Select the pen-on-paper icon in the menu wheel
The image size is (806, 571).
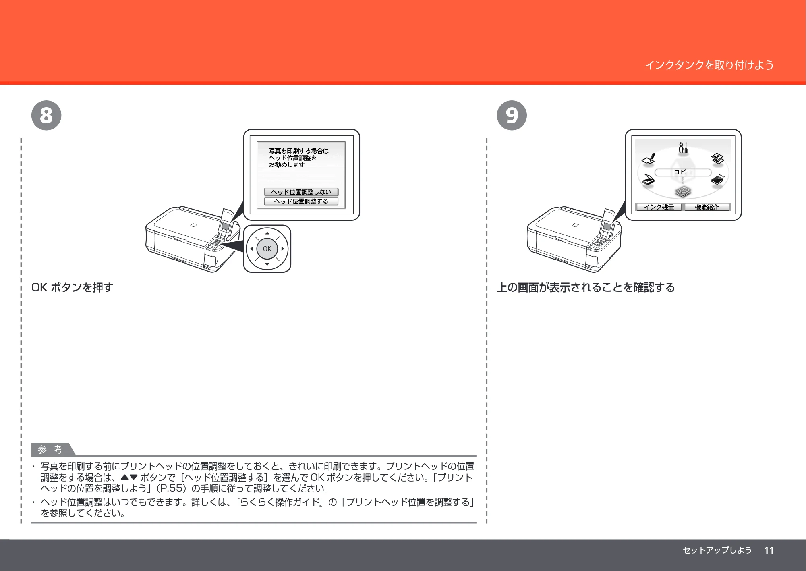coord(649,159)
